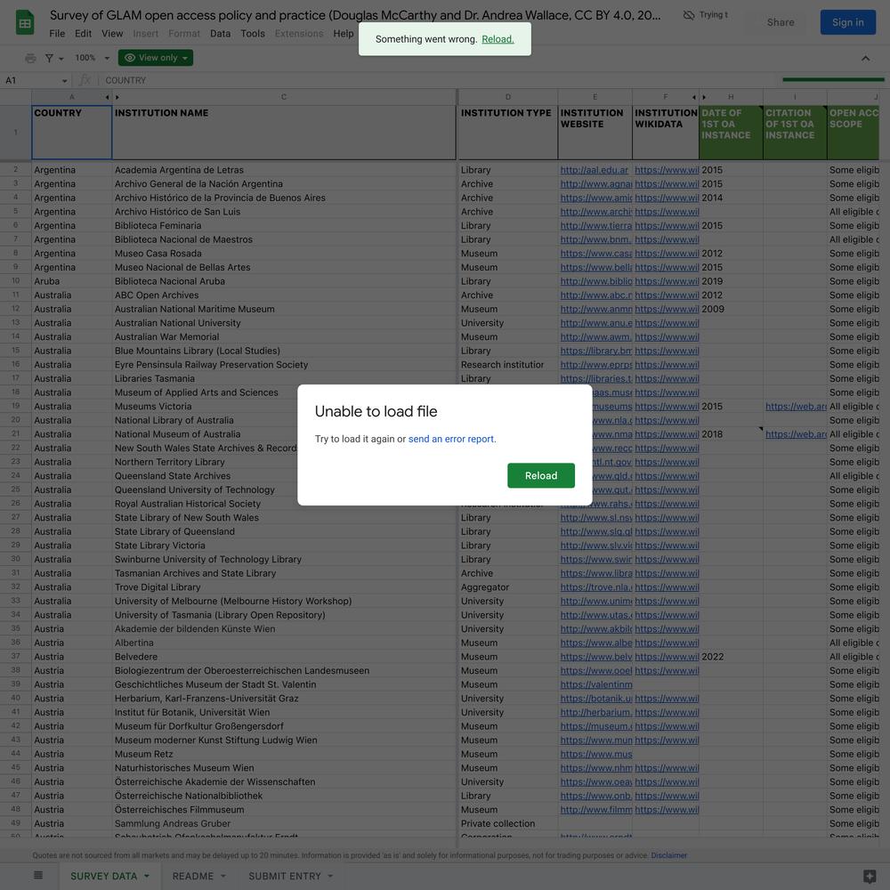
Task: Click the send an error report link
Action: [x=451, y=439]
